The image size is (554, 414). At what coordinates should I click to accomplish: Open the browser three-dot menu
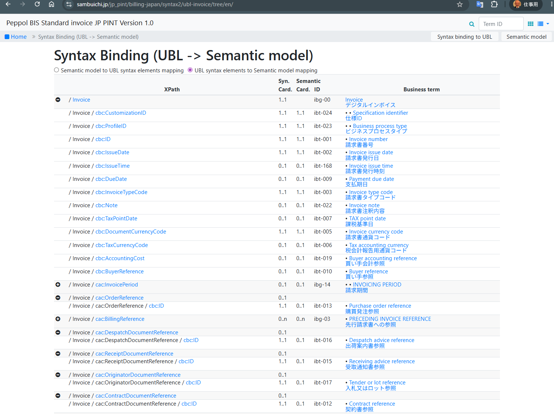point(551,4)
